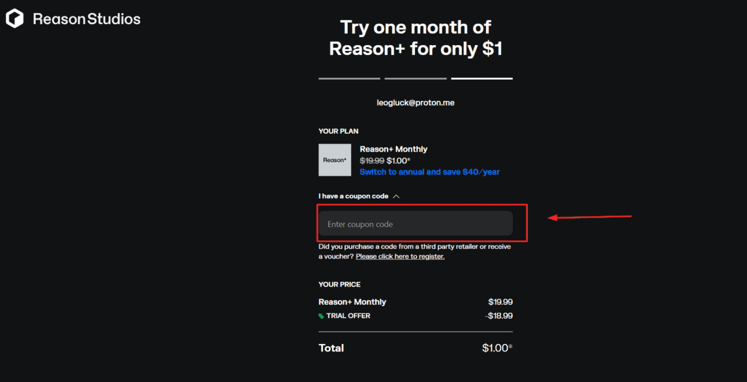Click the leogluck@proton.me email address

click(x=416, y=103)
